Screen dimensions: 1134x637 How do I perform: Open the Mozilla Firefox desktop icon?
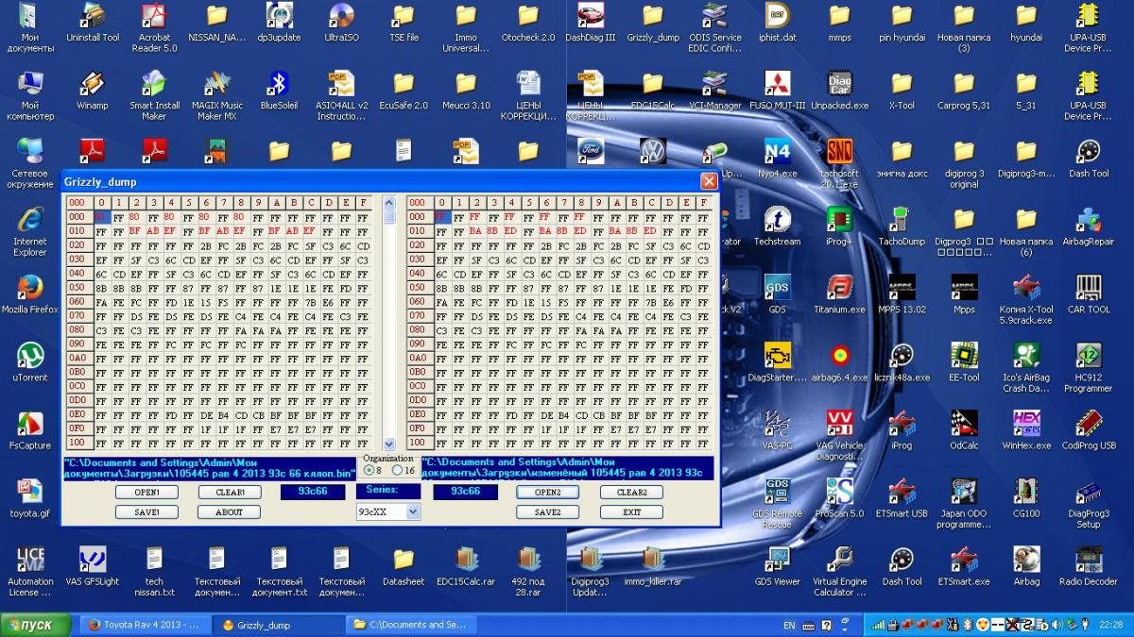(x=30, y=294)
